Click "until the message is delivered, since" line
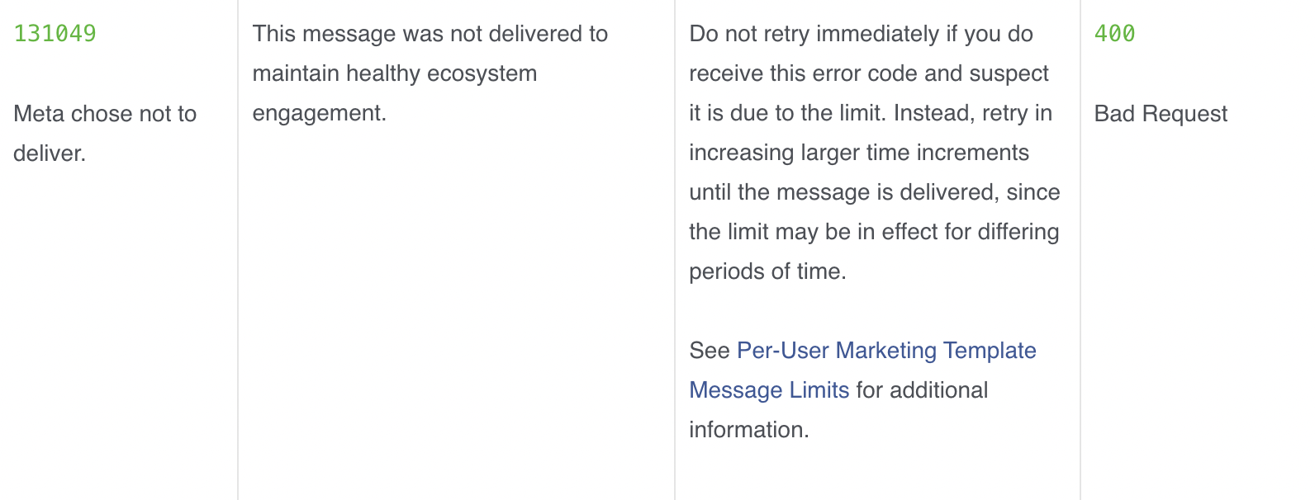The image size is (1315, 500). 874,192
